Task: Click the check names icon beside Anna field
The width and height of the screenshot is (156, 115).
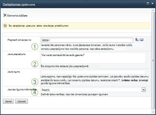Action: pos(137,40)
